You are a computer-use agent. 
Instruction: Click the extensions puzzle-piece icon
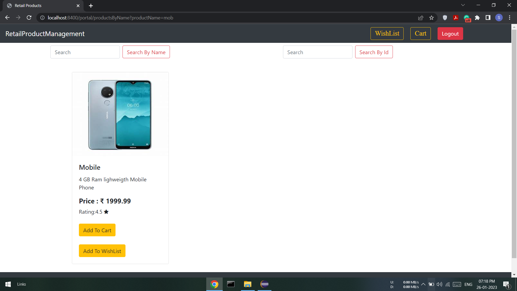coord(477,18)
